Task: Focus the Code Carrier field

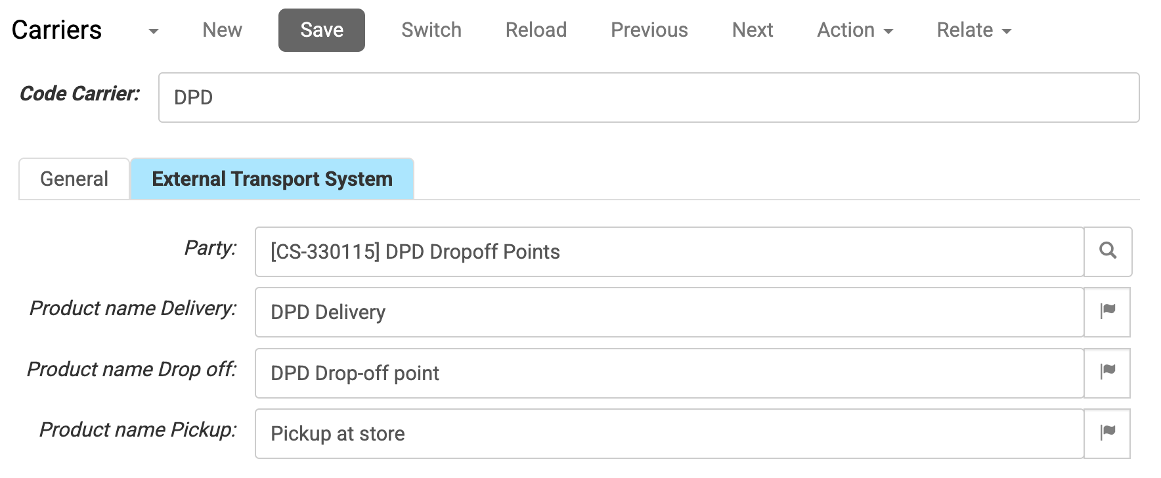Action: point(649,97)
